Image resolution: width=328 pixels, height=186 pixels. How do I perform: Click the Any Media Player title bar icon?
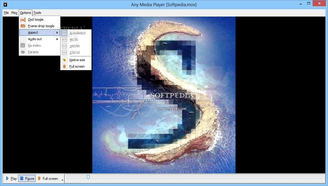(5, 4)
